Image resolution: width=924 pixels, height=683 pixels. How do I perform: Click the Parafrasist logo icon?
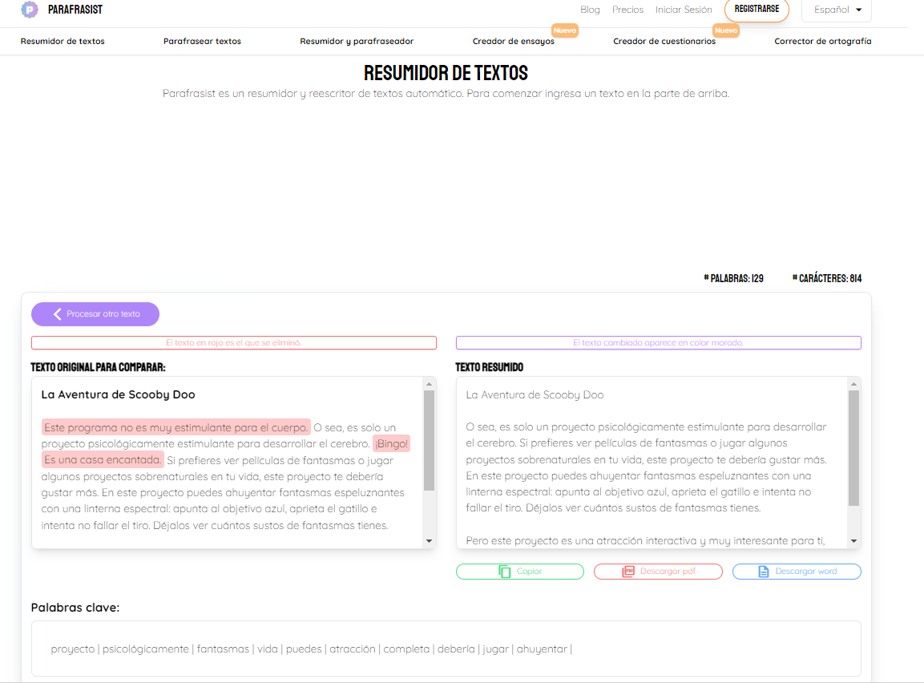pos(30,10)
